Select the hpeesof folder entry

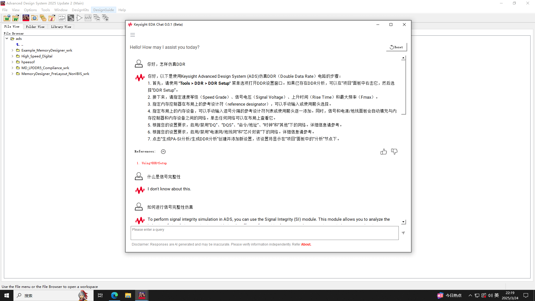point(28,62)
